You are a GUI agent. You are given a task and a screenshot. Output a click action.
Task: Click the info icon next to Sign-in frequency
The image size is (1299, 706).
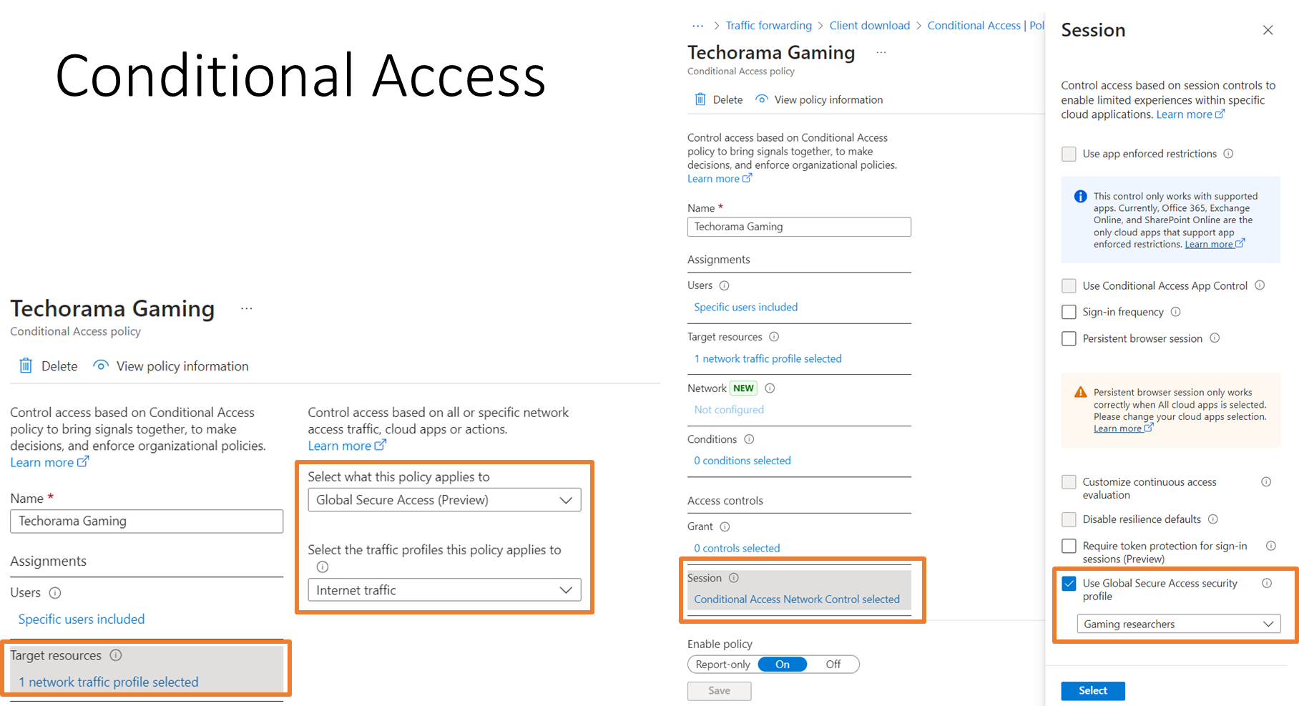pyautogui.click(x=1175, y=312)
